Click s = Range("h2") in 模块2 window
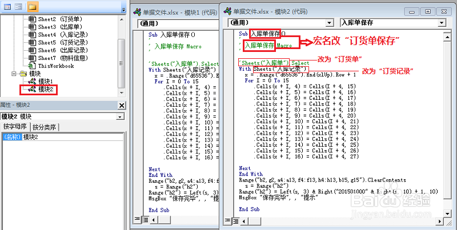Image resolution: width=457 pixels, height=230 pixels. click(x=267, y=185)
